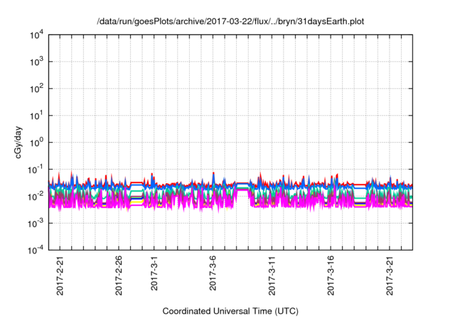Click the 10^-2 y-axis tick label
This screenshot has width=455, height=318.
tap(36, 197)
